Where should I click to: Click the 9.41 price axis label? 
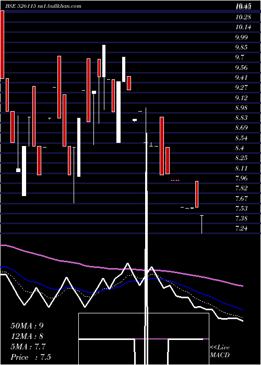(241, 78)
